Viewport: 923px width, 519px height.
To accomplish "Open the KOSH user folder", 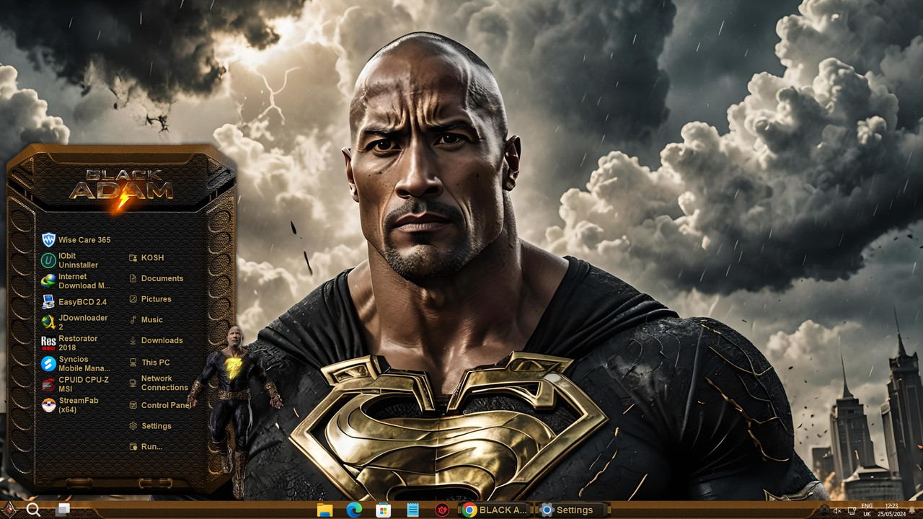I will (146, 257).
